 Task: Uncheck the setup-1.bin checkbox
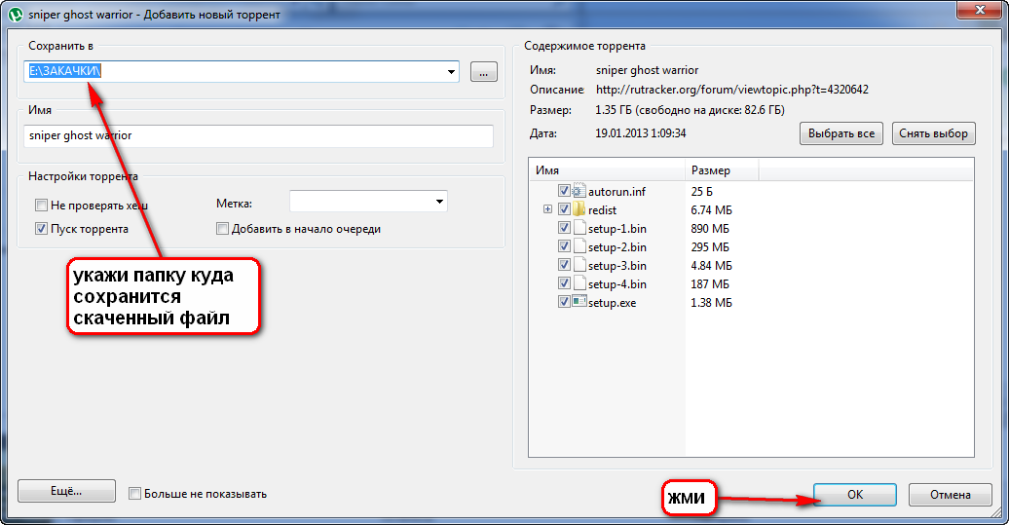(564, 228)
